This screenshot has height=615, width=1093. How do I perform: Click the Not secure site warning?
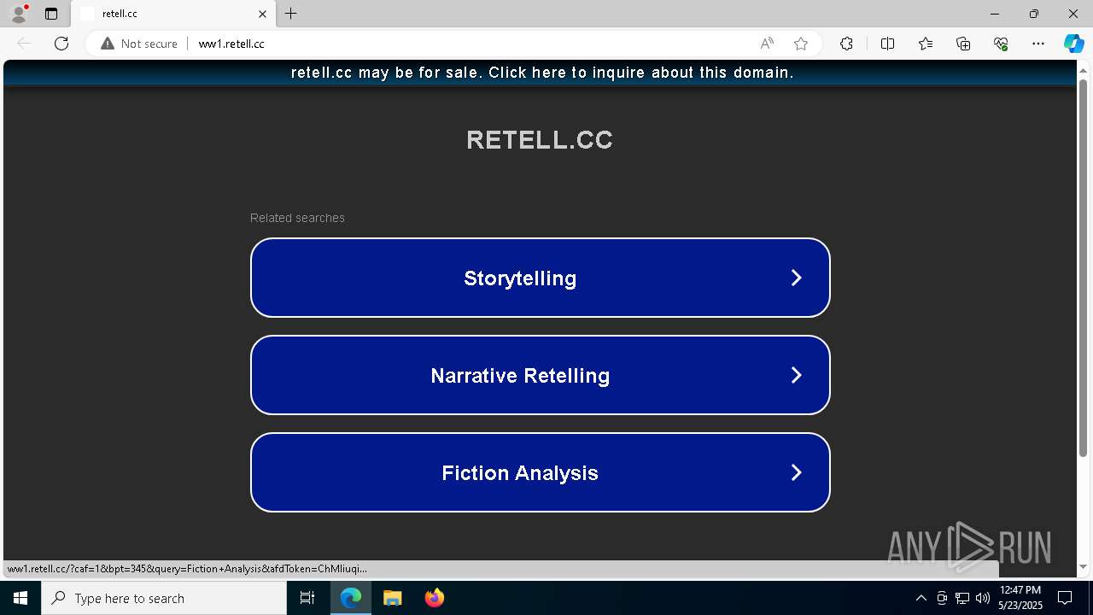(139, 44)
